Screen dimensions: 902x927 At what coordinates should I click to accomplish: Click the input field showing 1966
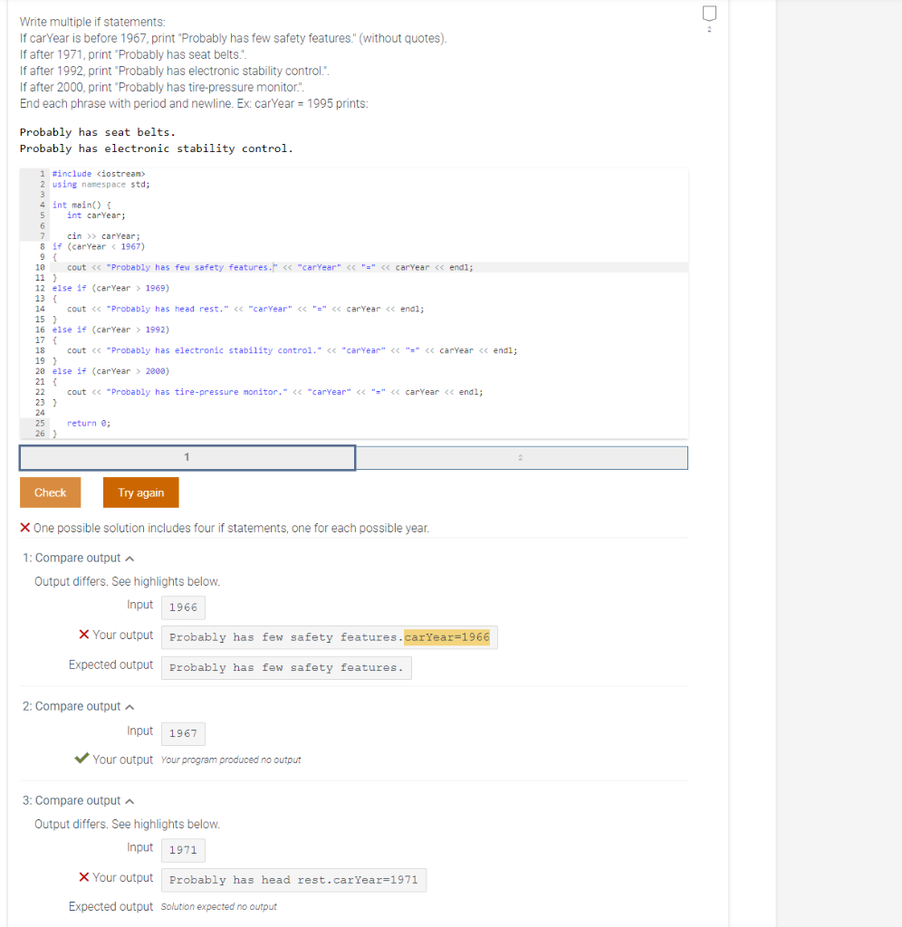click(182, 607)
